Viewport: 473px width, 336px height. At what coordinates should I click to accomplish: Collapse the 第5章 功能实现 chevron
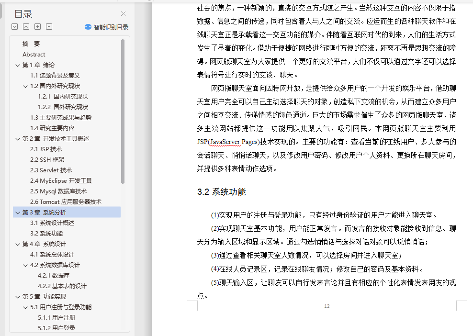pos(18,297)
